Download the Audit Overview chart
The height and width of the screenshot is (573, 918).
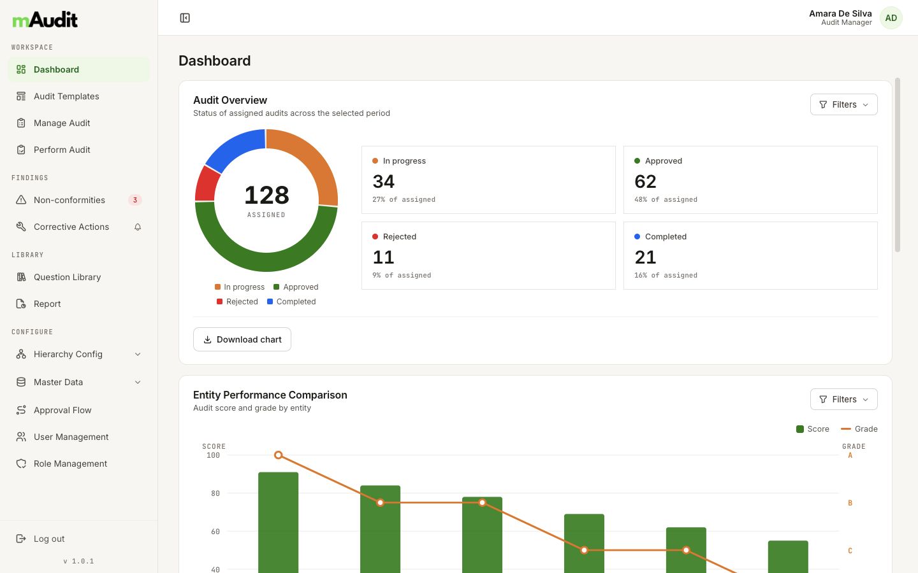pyautogui.click(x=242, y=339)
